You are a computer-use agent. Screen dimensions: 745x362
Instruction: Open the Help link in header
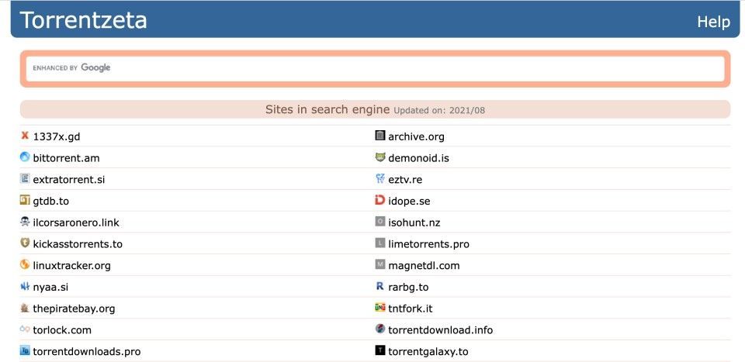coord(713,22)
